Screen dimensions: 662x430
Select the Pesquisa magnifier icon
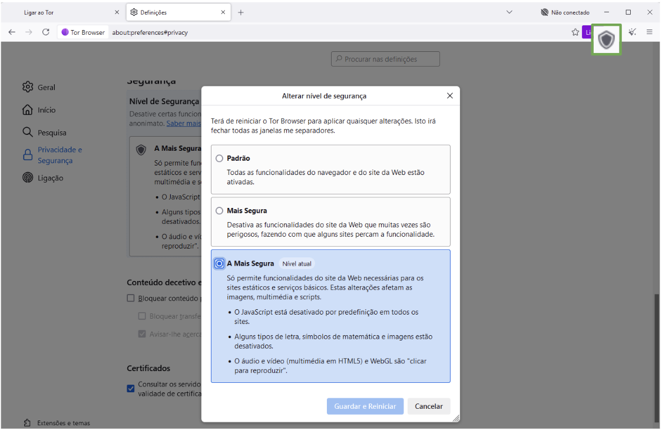(27, 132)
